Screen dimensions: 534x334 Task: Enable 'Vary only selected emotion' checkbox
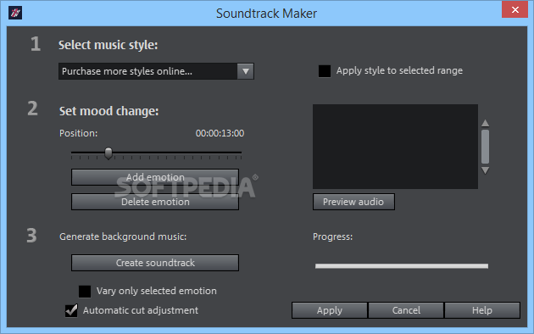click(x=85, y=292)
